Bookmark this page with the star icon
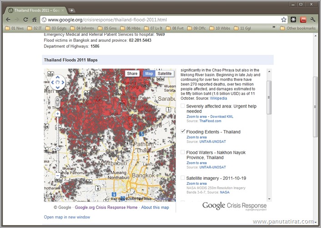Viewport: 321px width, 228px height. (284, 20)
